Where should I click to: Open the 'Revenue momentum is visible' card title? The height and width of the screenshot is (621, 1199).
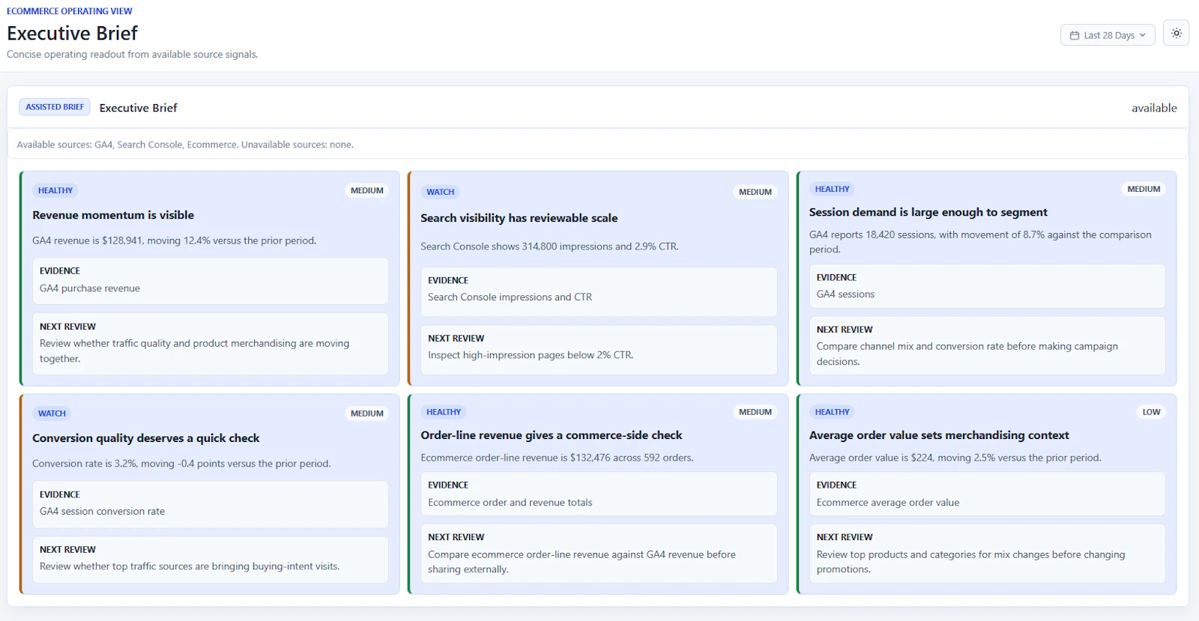(x=113, y=215)
